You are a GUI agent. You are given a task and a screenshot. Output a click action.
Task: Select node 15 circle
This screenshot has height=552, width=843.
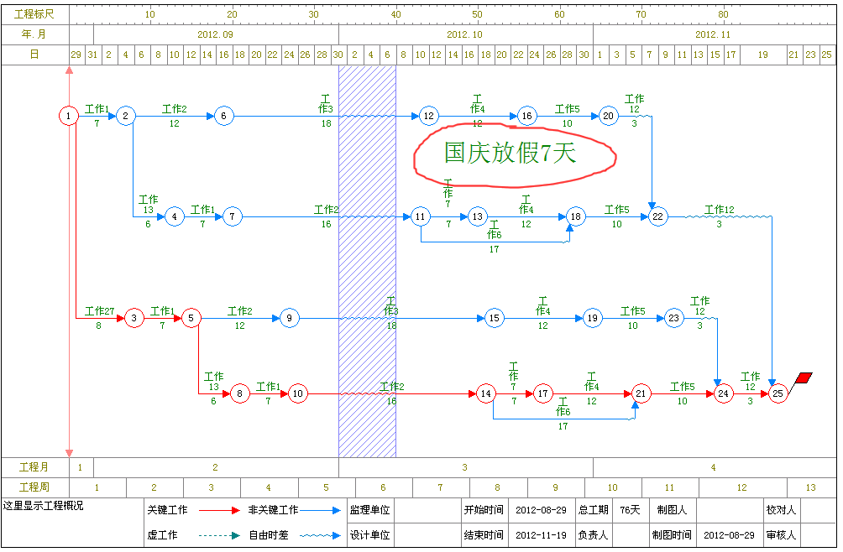pos(494,318)
